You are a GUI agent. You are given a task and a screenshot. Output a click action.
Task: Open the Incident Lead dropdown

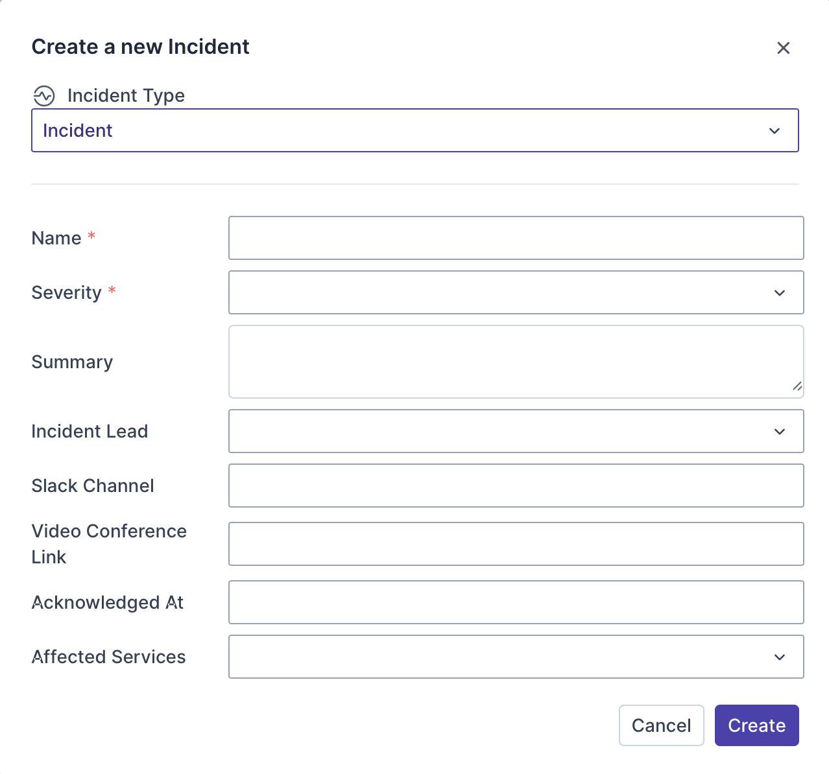tap(516, 431)
